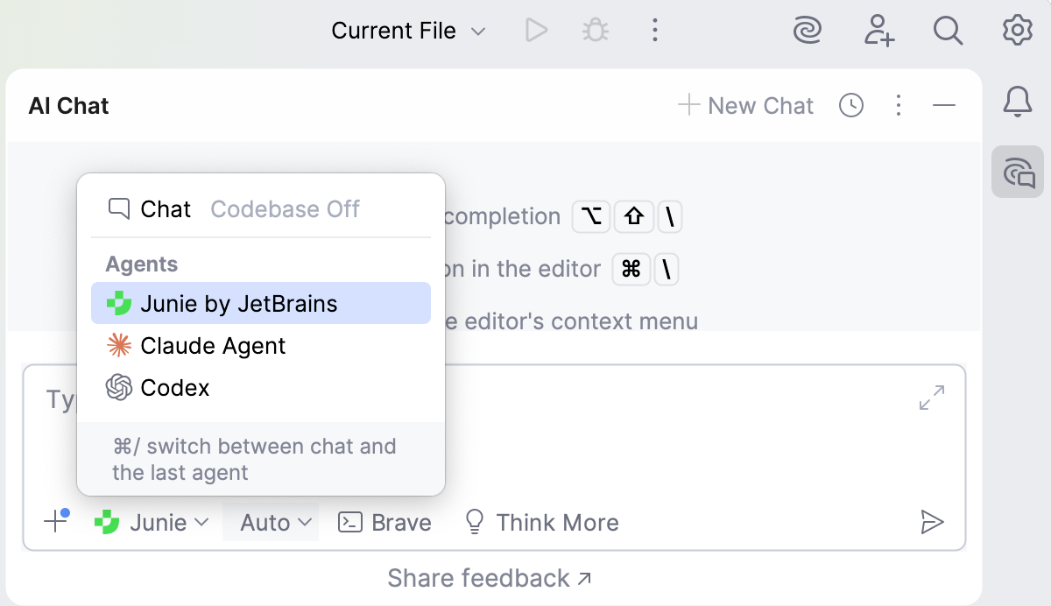Open the Auto model dropdown
Viewport: 1051px width, 606px height.
[276, 523]
